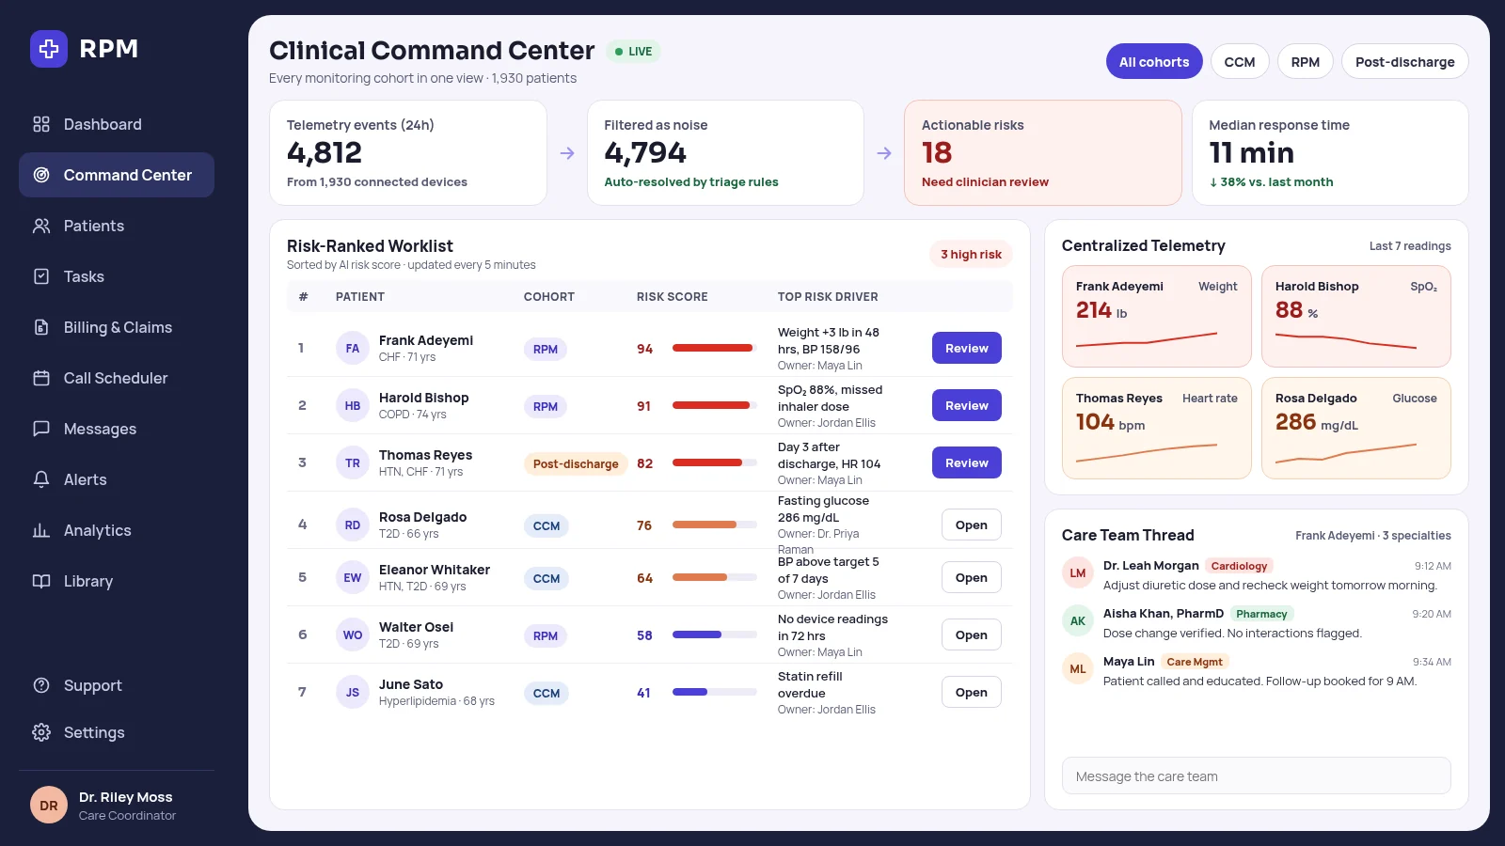Open Harold Bishop's SpO₂ telemetry card
The height and width of the screenshot is (846, 1505).
point(1356,317)
